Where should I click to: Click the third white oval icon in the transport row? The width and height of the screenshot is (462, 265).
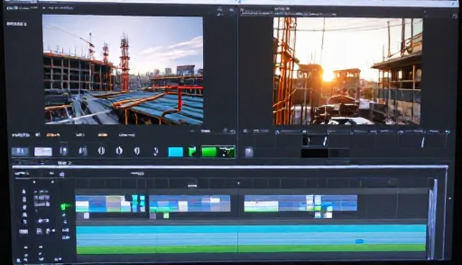pos(137,151)
